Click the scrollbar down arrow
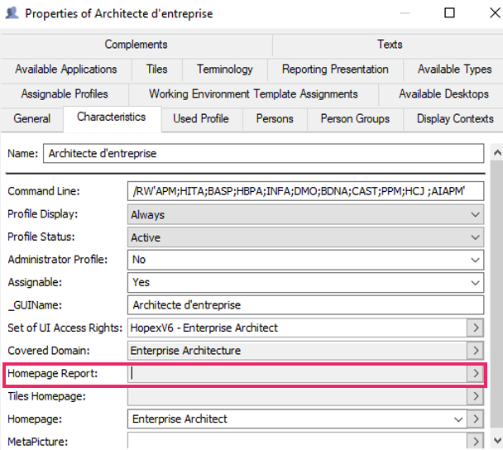 pos(497,440)
